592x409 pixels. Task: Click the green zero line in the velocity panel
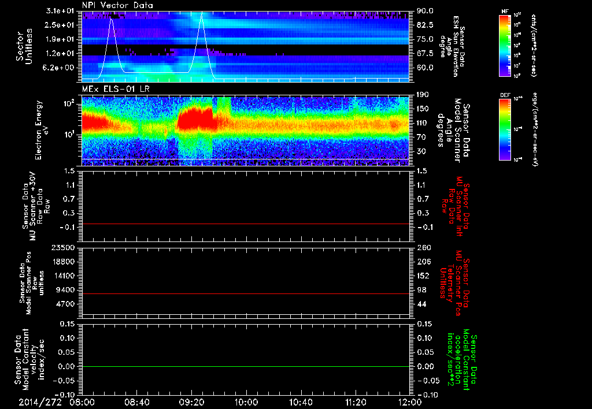tap(245, 366)
